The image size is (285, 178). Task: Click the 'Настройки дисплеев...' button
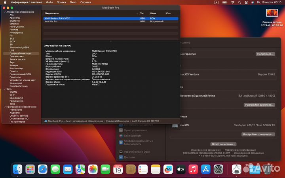pos(259,105)
